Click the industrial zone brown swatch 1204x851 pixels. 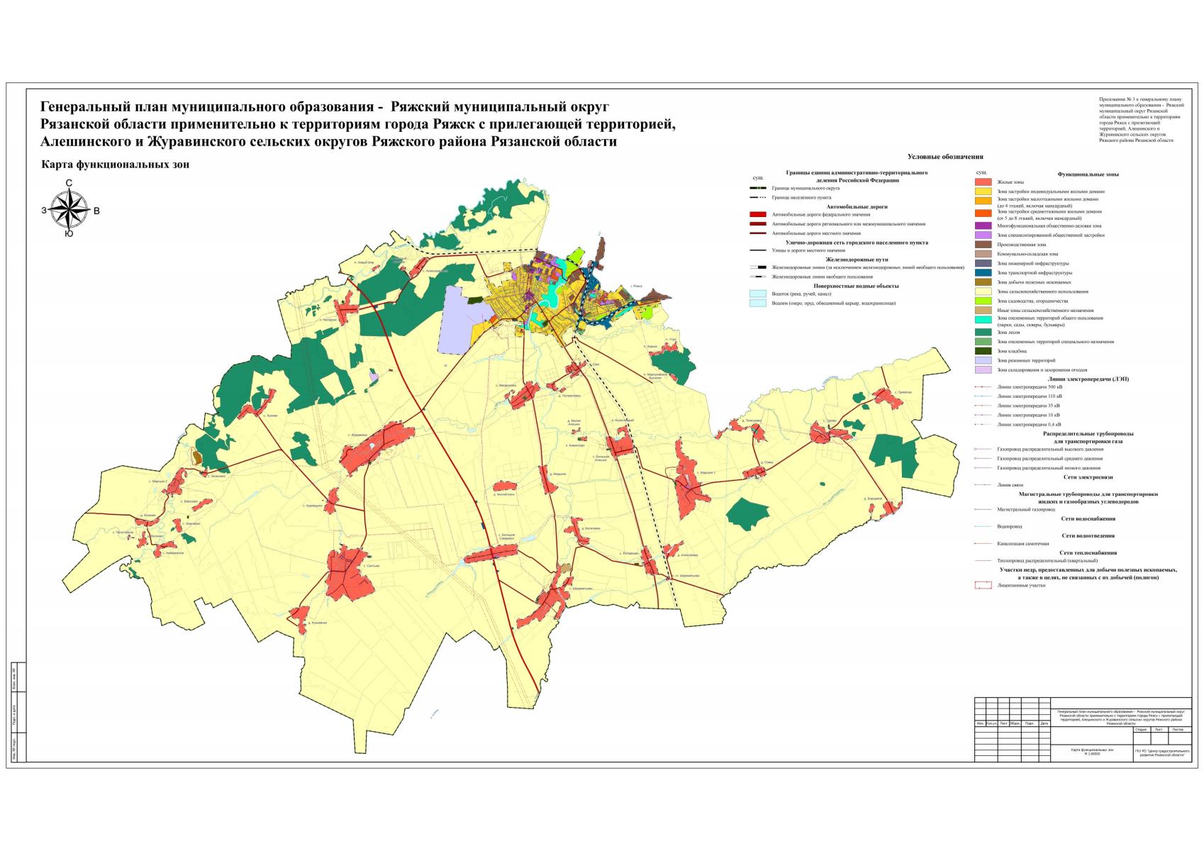click(983, 245)
